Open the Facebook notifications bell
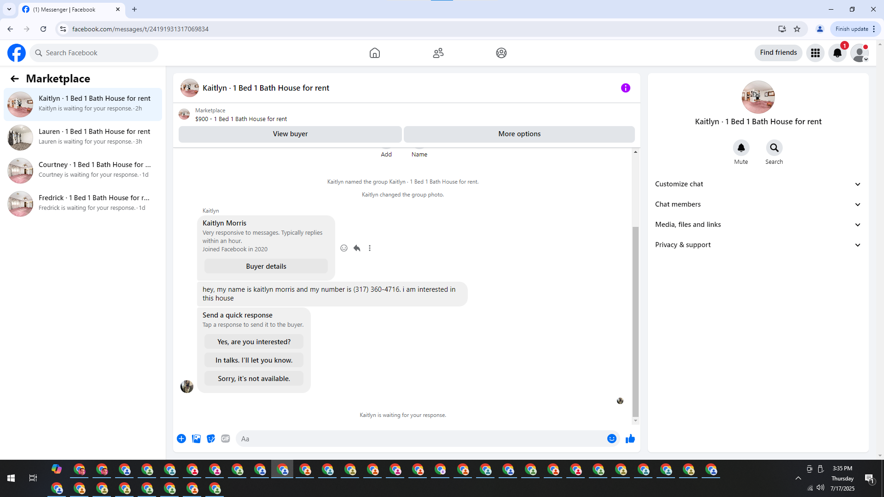Screen dimensions: 884x497 coord(837,53)
